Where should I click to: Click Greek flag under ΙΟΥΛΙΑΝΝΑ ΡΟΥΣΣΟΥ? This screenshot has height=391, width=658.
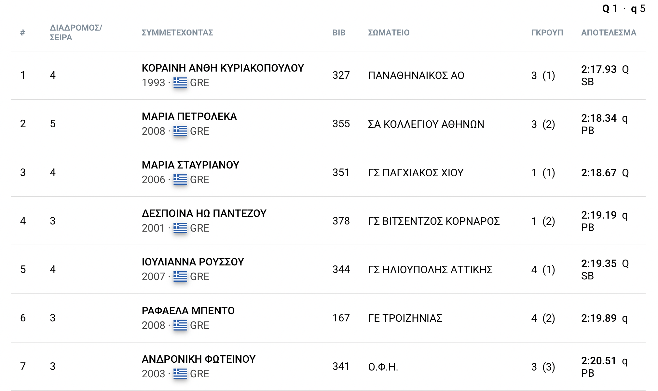[x=180, y=276]
